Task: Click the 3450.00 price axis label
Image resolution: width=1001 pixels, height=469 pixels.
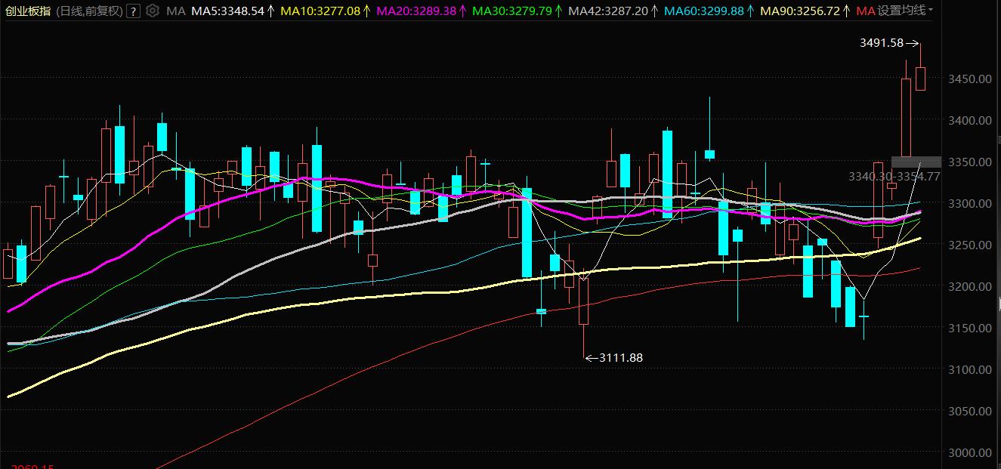Action: point(969,79)
